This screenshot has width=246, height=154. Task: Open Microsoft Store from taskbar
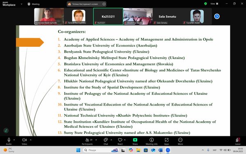[x=146, y=150]
